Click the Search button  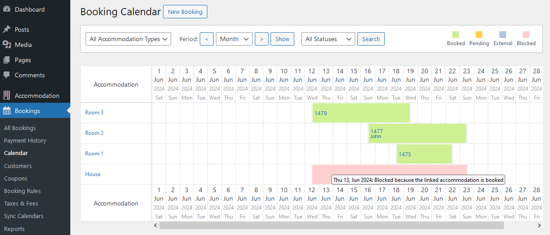371,39
